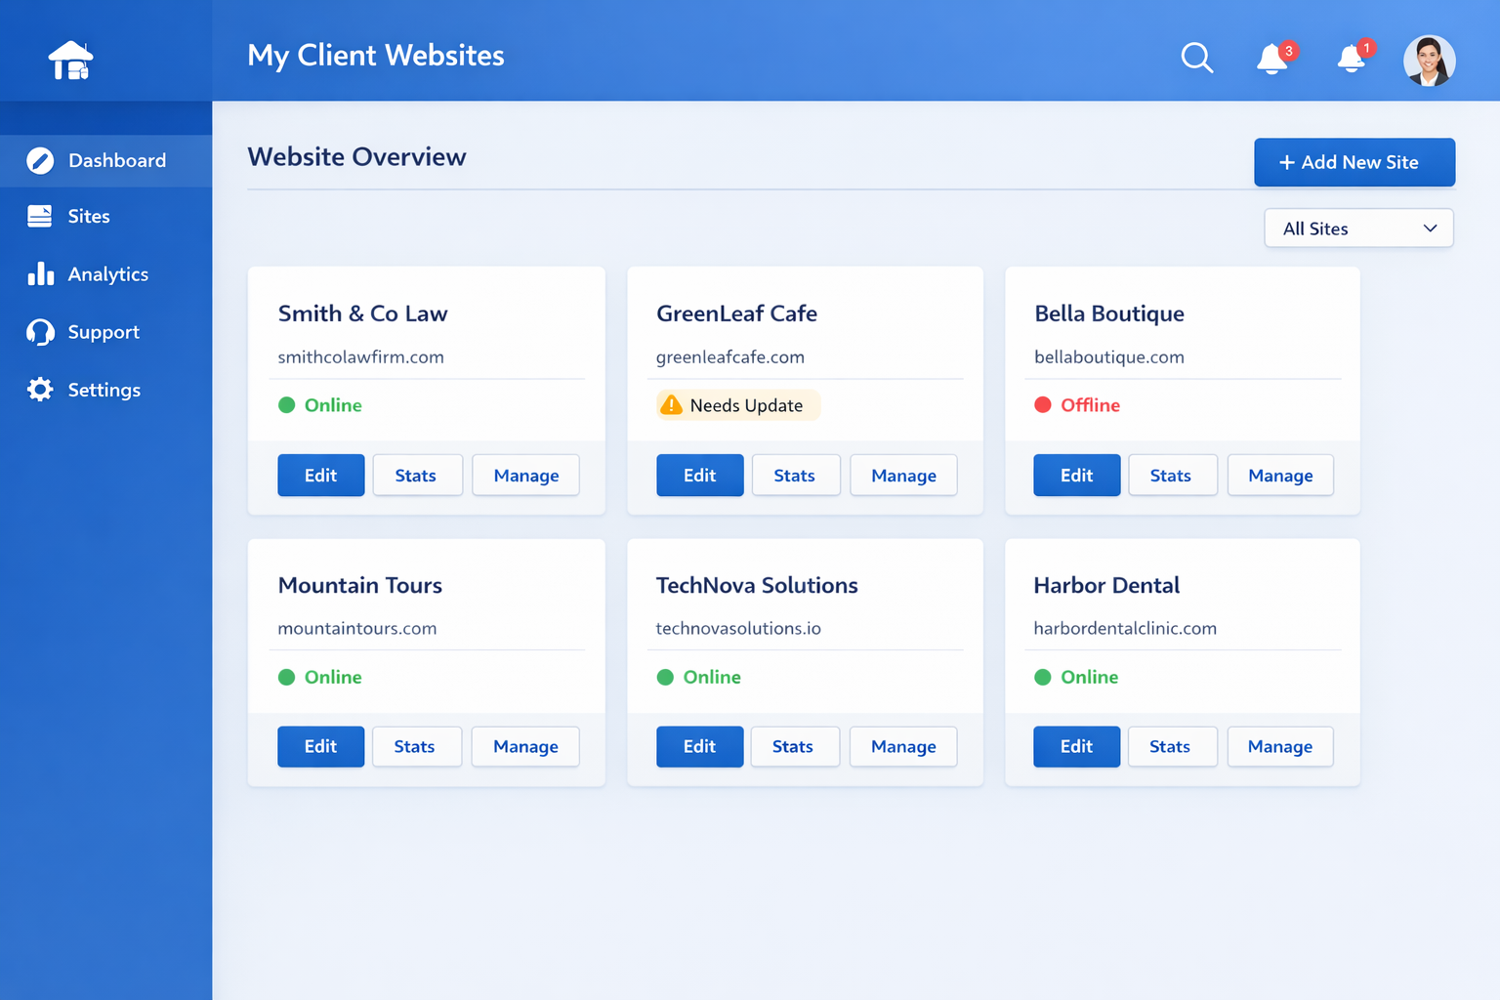Click the Analytics bar chart icon

point(40,273)
